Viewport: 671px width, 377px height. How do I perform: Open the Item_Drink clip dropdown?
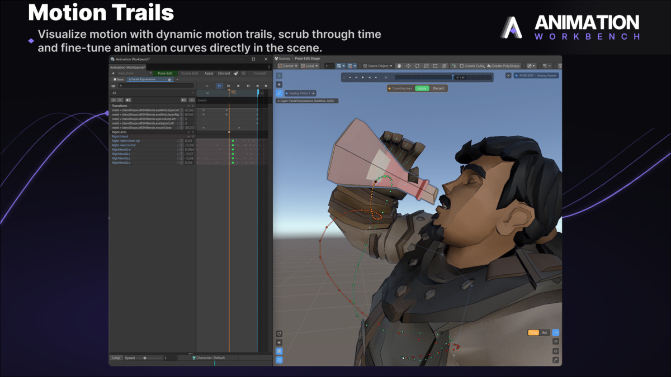pos(135,73)
